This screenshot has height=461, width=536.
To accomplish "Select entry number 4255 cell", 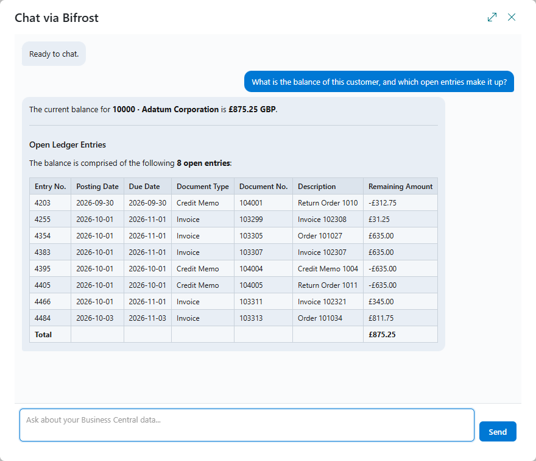I will [x=50, y=220].
